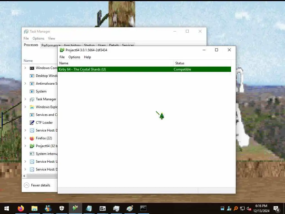The height and width of the screenshot is (214, 285).
Task: Click the orange magnifier tray icon
Action: pyautogui.click(x=236, y=208)
